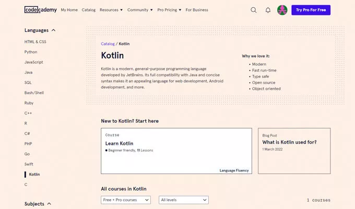Click 'Object oriented' bullet text

(x=266, y=89)
